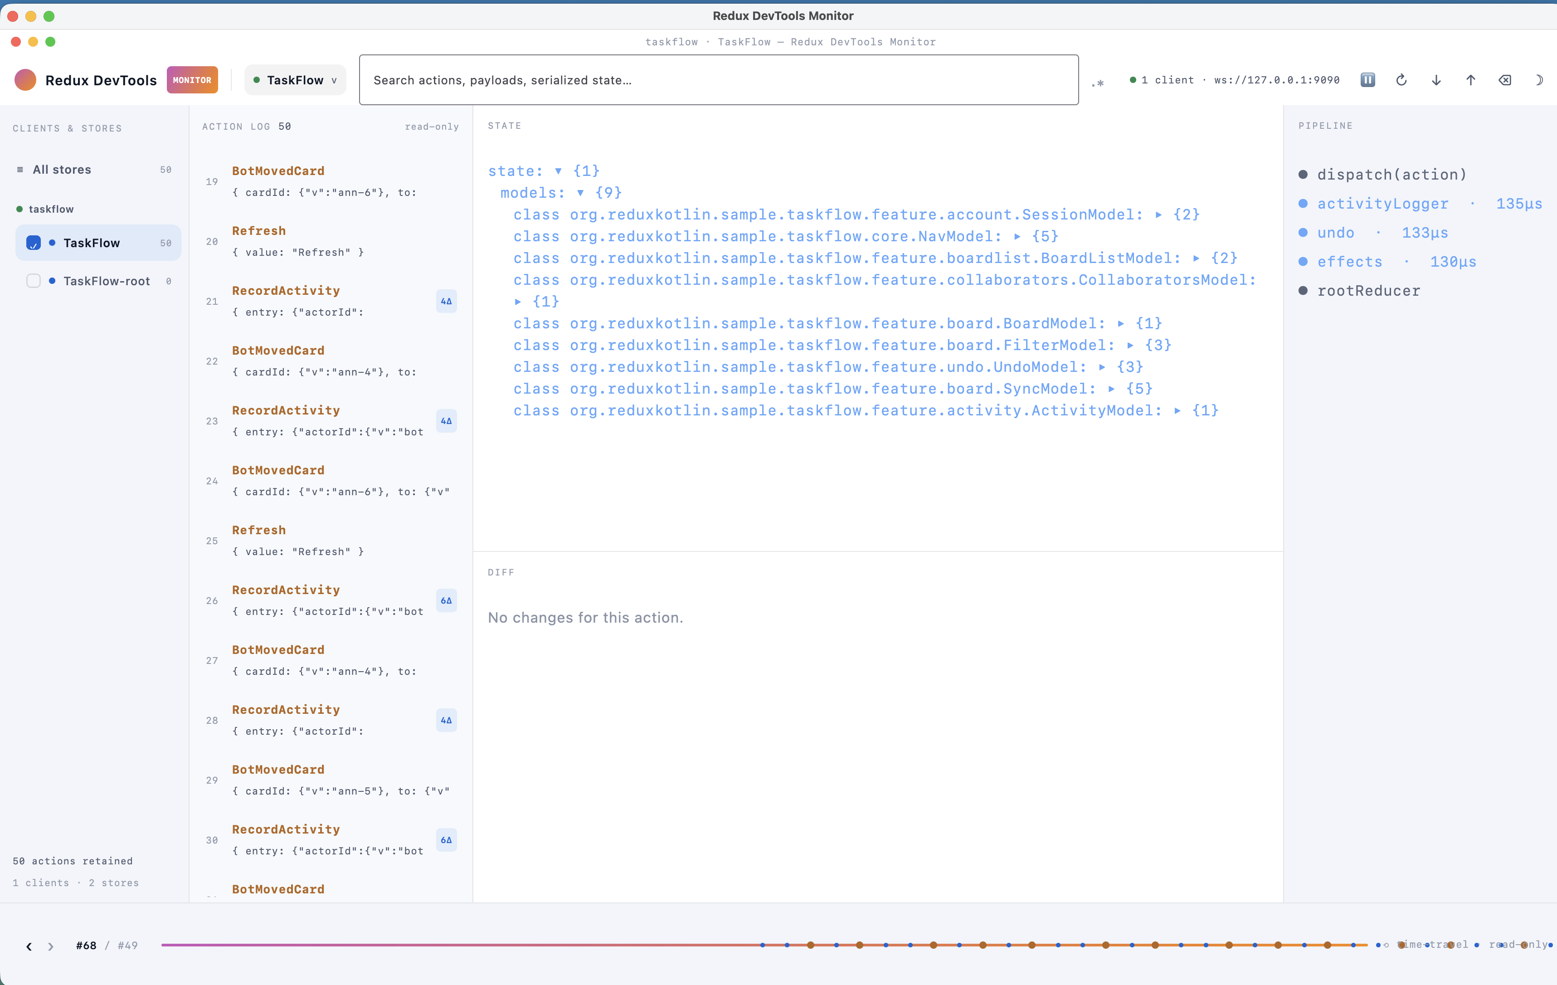Expand the BoardModel node

(1120, 323)
